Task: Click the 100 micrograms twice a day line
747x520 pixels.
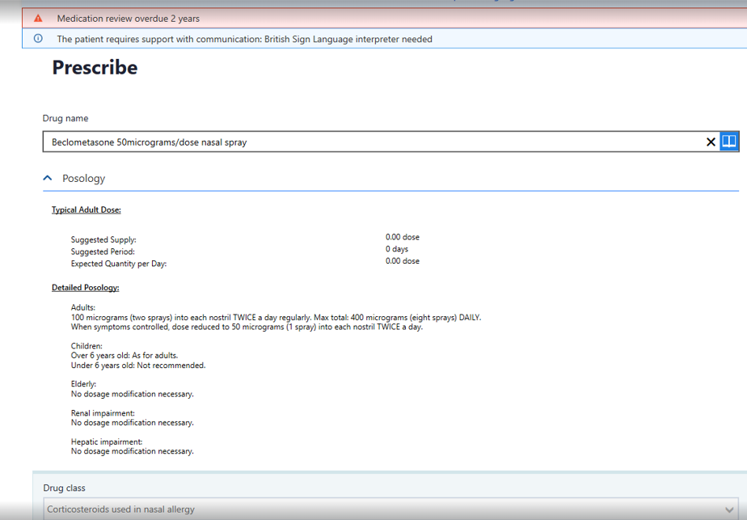Action: click(276, 318)
